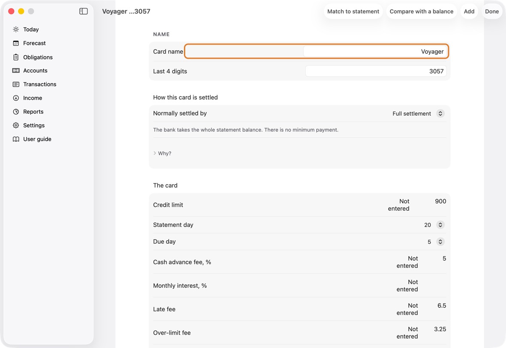Toggle the sidebar panel icon

pyautogui.click(x=83, y=11)
